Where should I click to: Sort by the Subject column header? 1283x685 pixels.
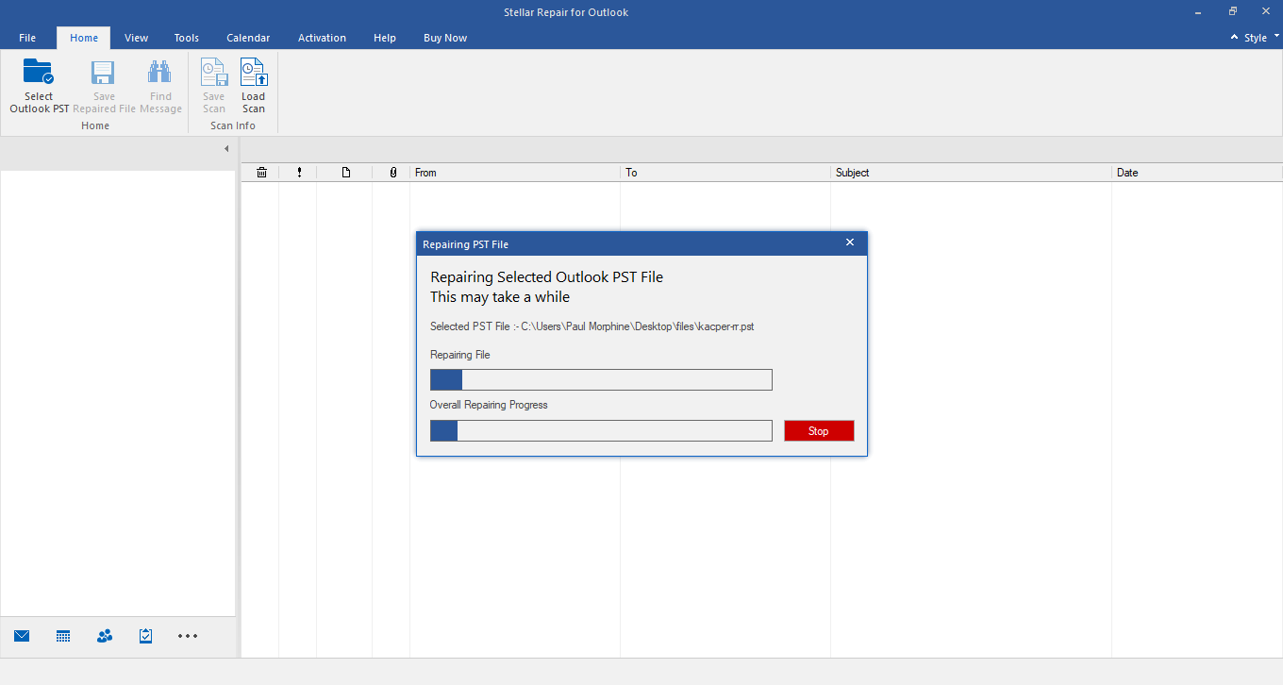pos(970,173)
